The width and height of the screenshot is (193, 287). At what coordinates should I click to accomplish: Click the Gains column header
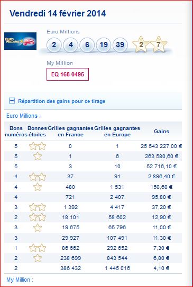point(161,132)
